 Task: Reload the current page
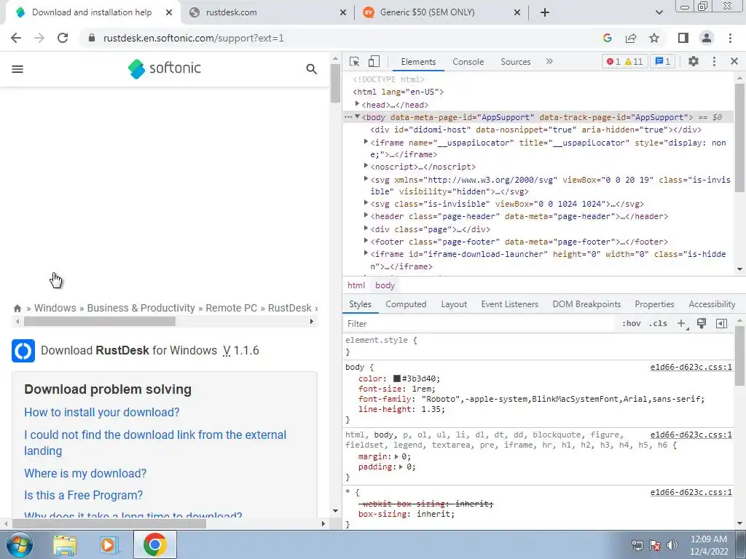(63, 38)
